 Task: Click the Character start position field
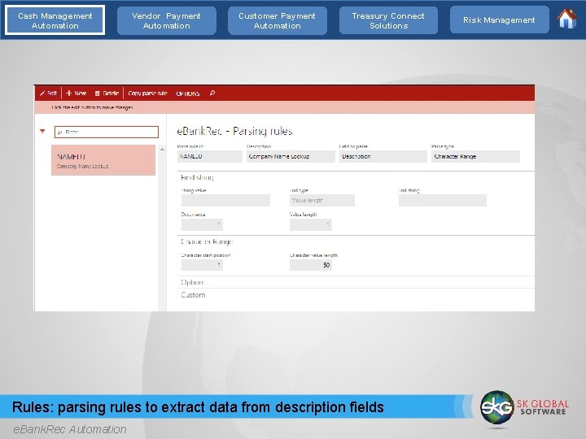pos(202,265)
